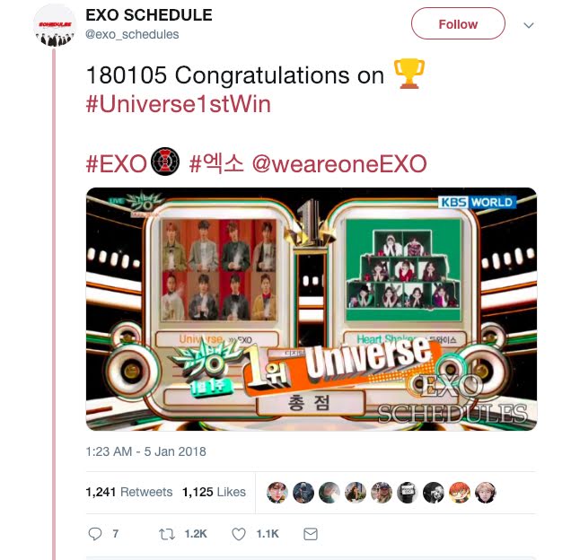Screen dimensions: 571x560
Task: Follow the EXO SCHEDULE account
Action: tap(458, 24)
